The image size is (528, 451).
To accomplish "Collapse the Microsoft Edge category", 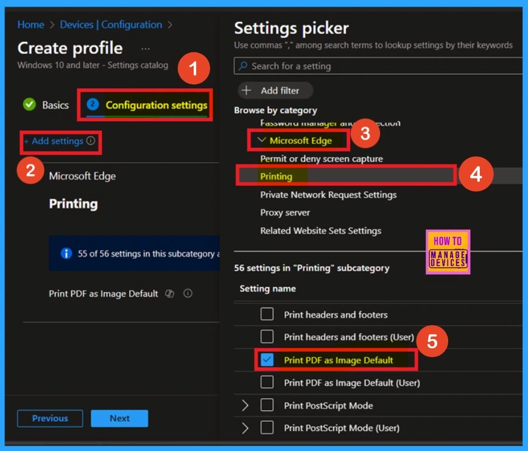I will pyautogui.click(x=262, y=140).
